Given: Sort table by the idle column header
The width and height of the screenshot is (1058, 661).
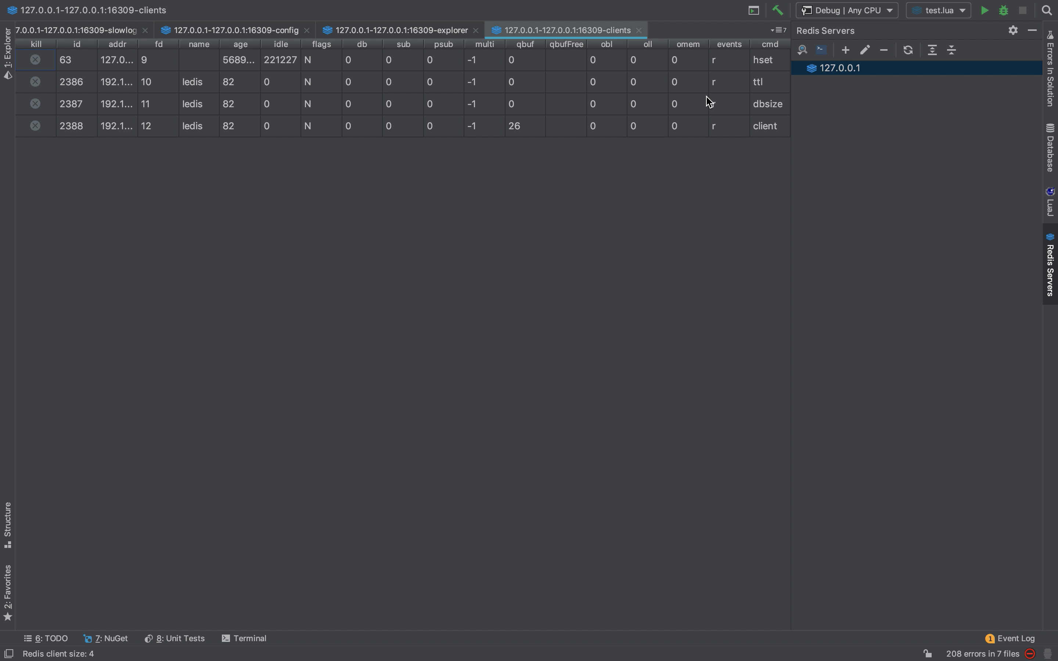Looking at the screenshot, I should coord(281,44).
